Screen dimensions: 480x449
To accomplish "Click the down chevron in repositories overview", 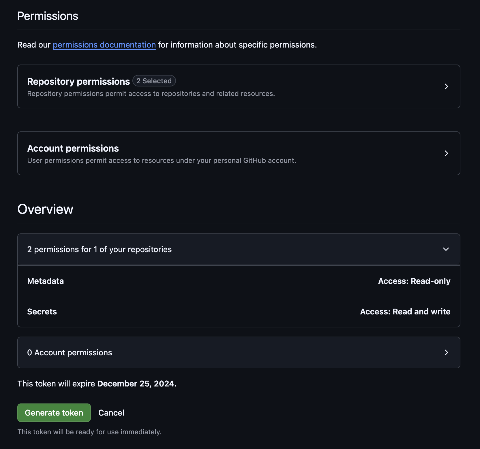I will (x=446, y=249).
